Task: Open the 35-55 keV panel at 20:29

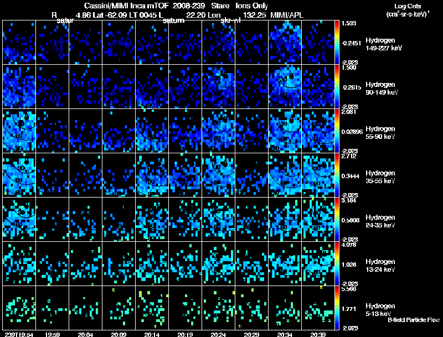Action: click(251, 175)
